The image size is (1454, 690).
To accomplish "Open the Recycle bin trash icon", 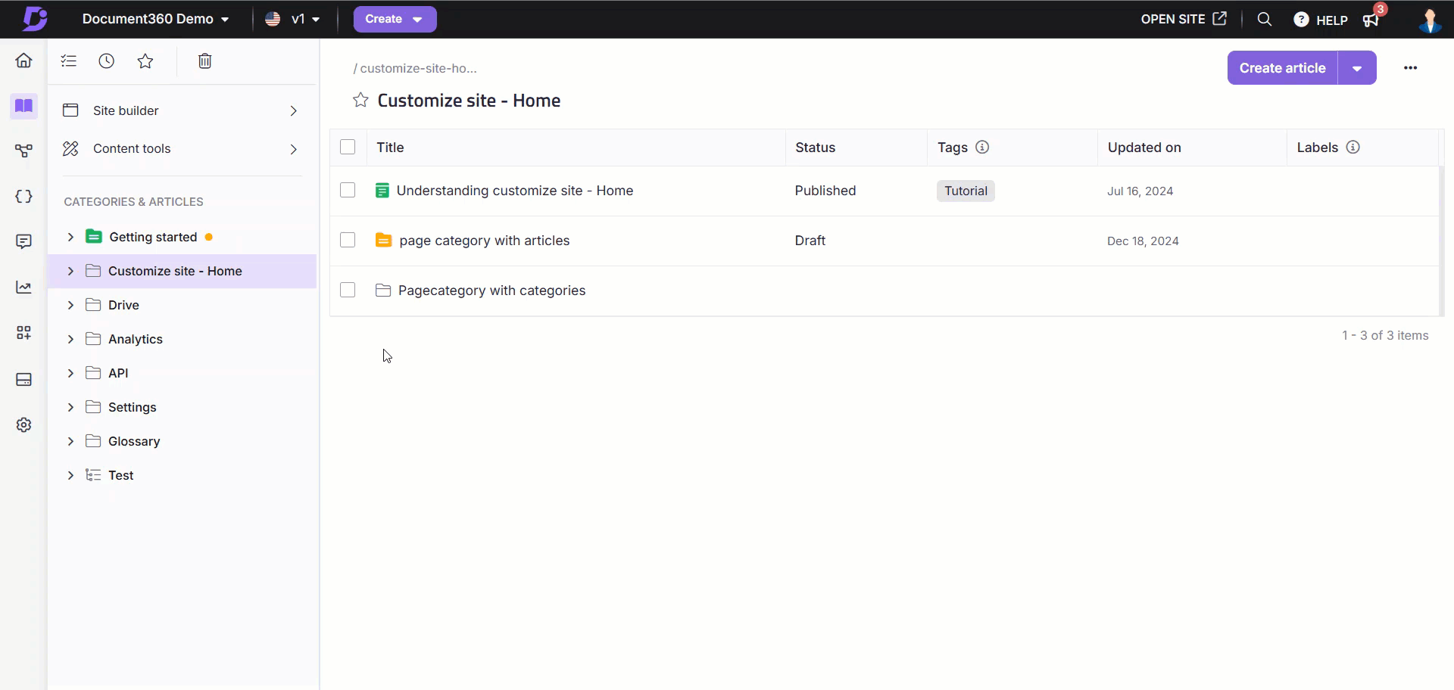I will pyautogui.click(x=204, y=61).
